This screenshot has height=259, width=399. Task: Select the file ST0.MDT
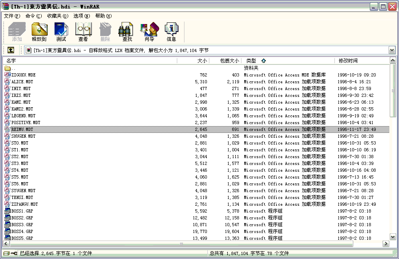point(20,143)
